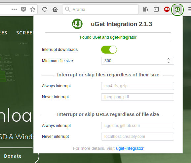Visit the uget-integrator link
This screenshot has height=163, width=191.
coord(130,148)
